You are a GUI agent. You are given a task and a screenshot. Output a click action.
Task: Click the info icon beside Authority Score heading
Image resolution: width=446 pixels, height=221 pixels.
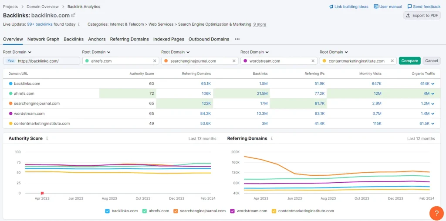(47, 139)
